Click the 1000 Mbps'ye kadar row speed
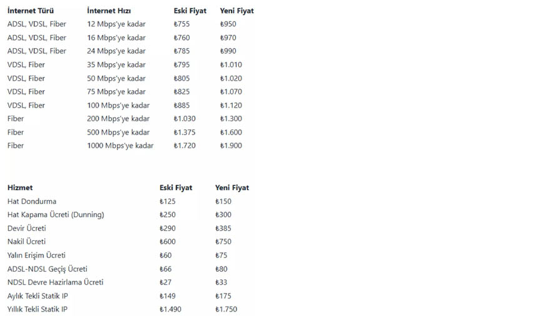Viewport: 538px width, 316px height. point(120,145)
